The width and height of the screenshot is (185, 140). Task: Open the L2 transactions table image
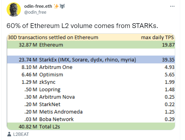pyautogui.click(x=91, y=82)
